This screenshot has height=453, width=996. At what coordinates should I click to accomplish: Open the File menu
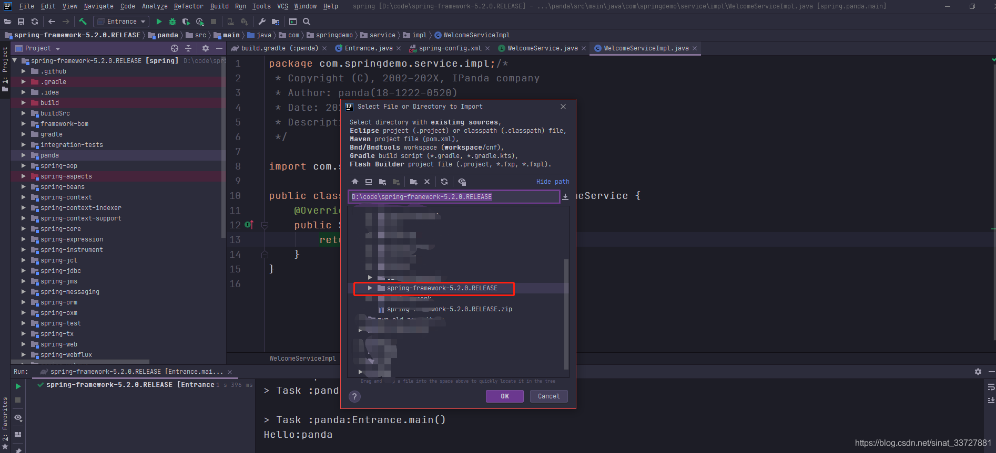pos(26,6)
